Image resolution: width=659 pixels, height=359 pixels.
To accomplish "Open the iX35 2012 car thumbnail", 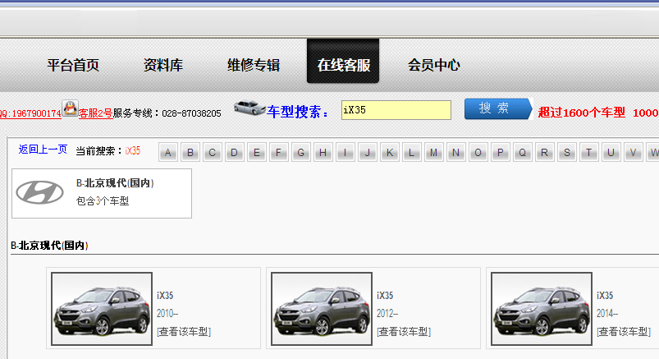I will tap(322, 309).
